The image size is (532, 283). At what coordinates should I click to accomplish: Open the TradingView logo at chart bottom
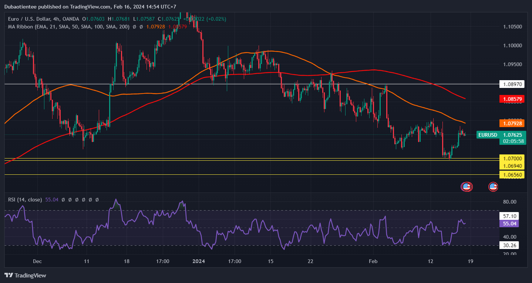point(25,275)
